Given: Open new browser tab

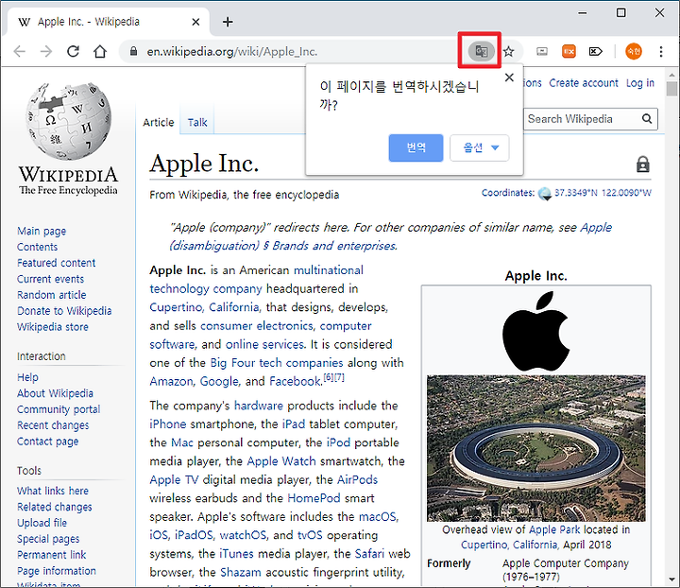Looking at the screenshot, I should [x=228, y=22].
